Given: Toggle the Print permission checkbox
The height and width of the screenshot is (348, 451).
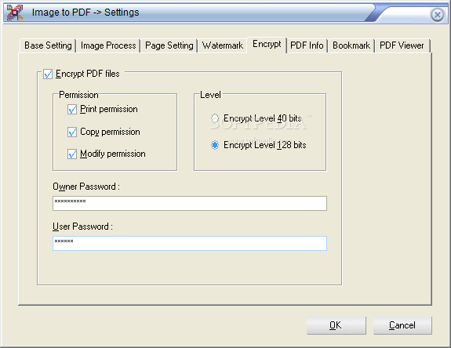Looking at the screenshot, I should [x=72, y=110].
